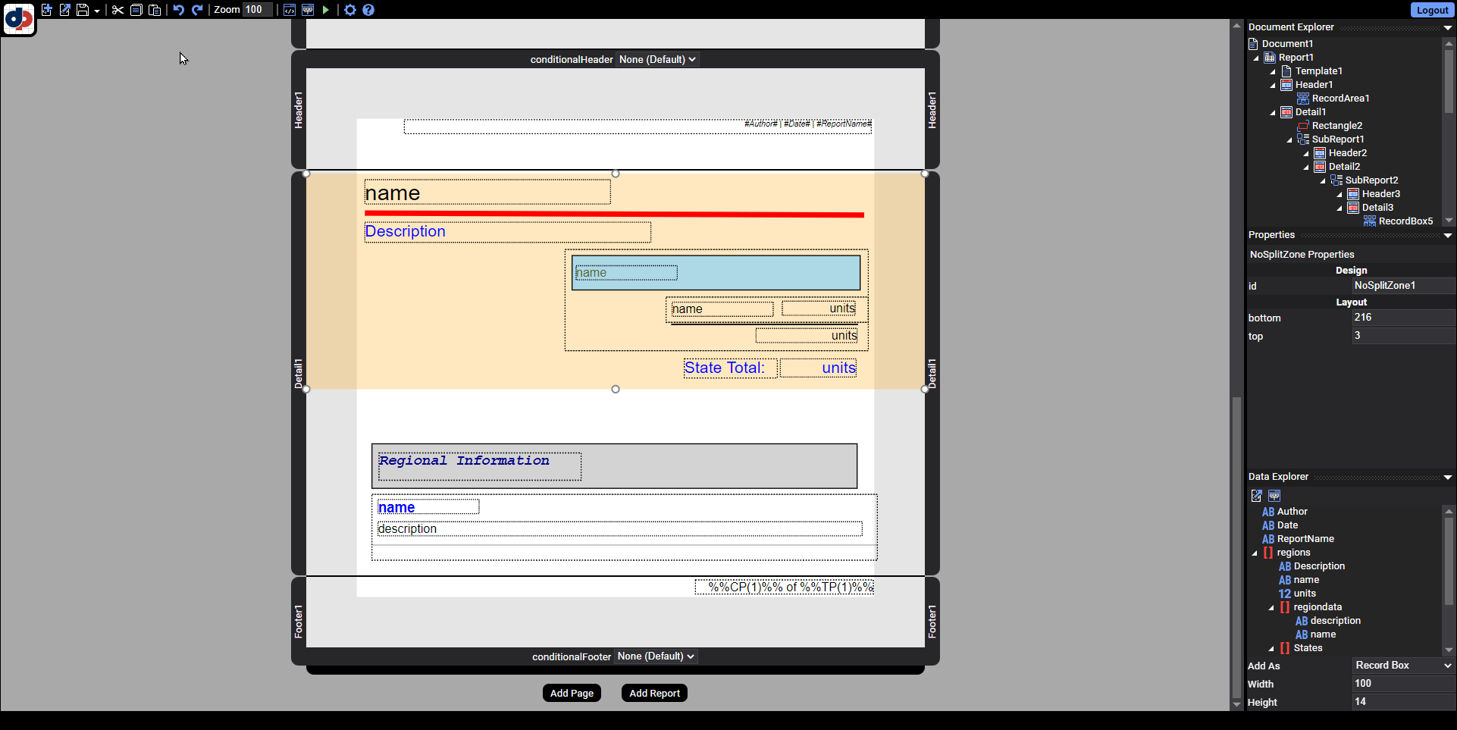Click the new document icon in toolbar
The width and height of the screenshot is (1457, 730).
click(x=46, y=10)
